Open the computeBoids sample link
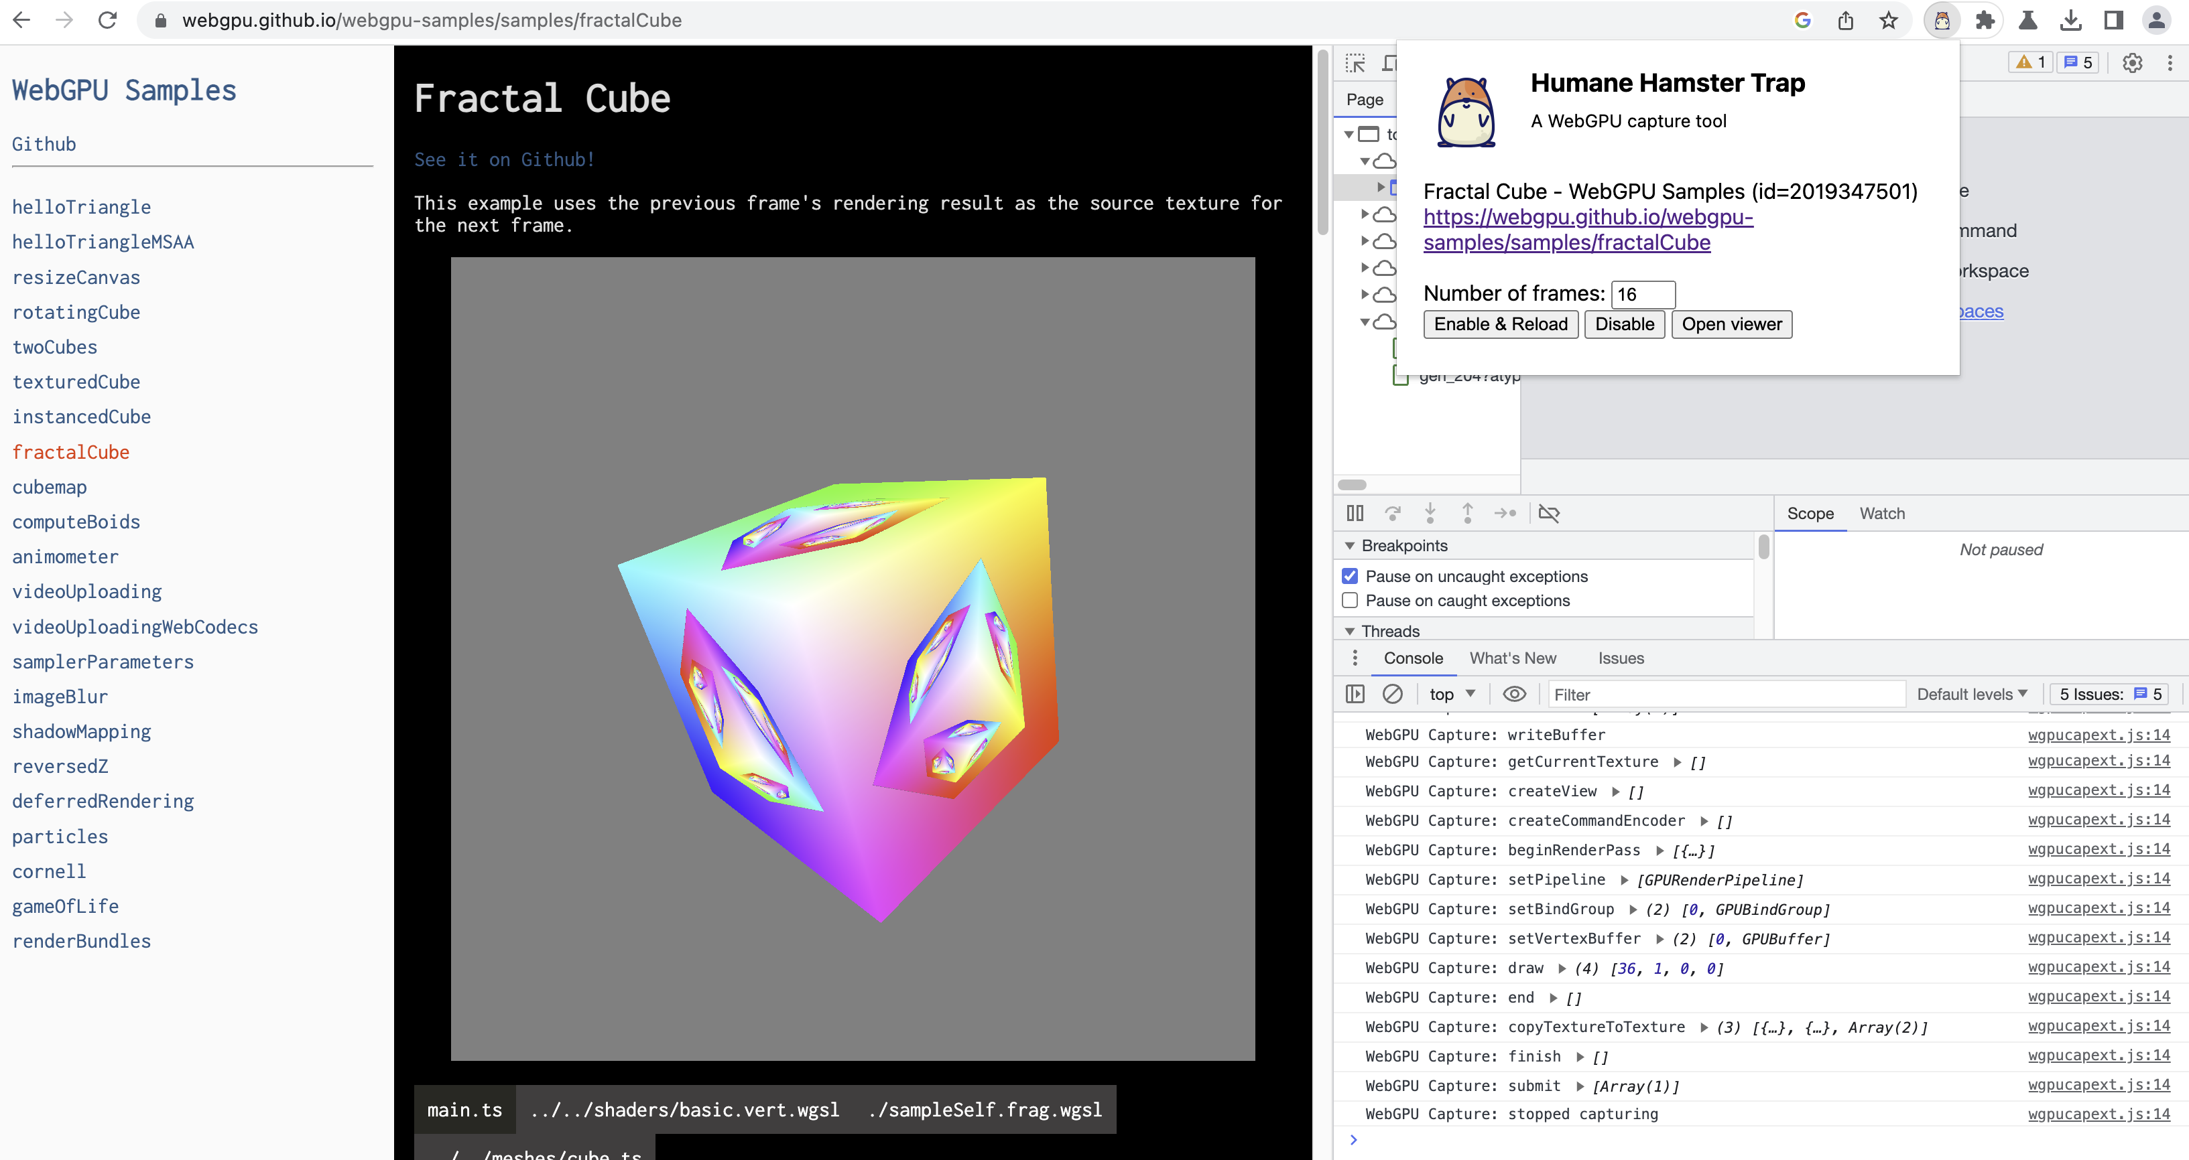This screenshot has height=1160, width=2189. pyautogui.click(x=76, y=522)
